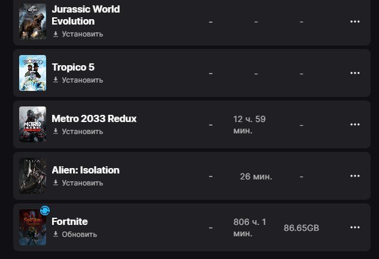Viewport: 379px width, 259px height.
Task: Open options menu for Metro 2033 Redux
Action: (x=354, y=124)
